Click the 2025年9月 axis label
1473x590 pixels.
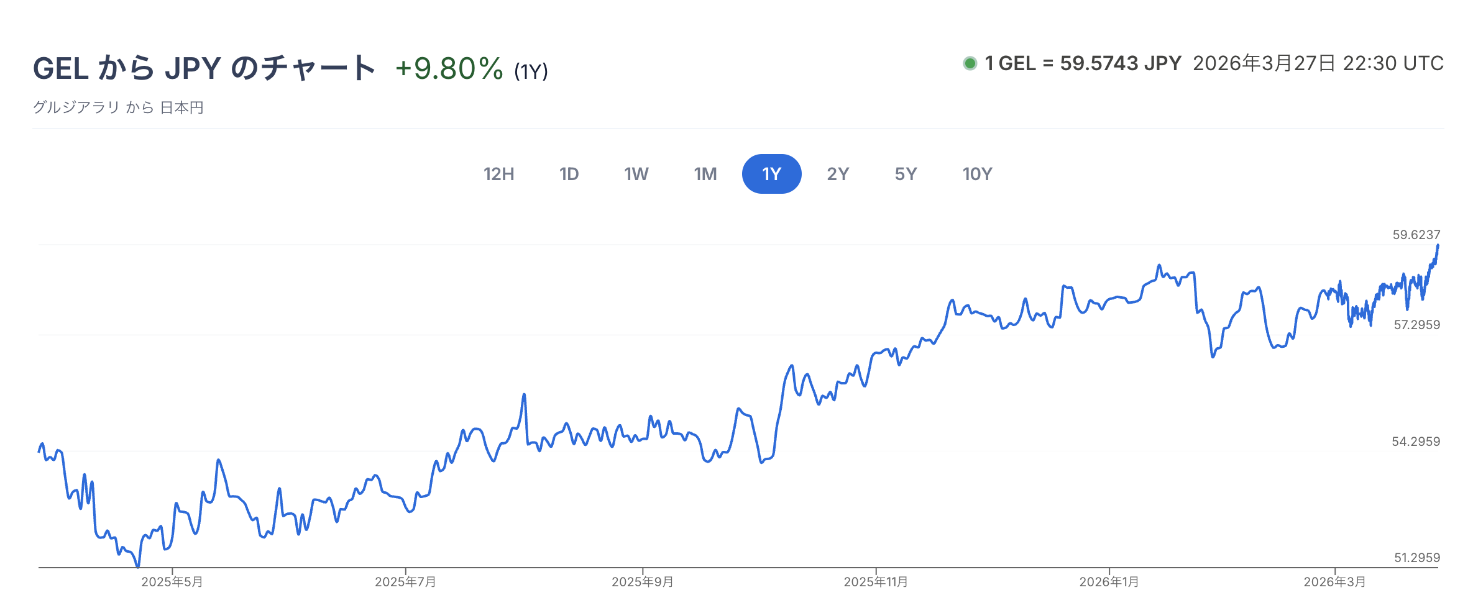pyautogui.click(x=642, y=582)
